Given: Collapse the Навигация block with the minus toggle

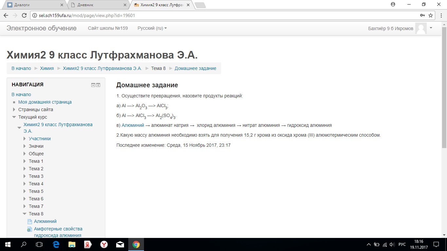Looking at the screenshot, I should coord(93,85).
